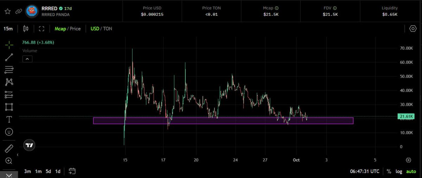This screenshot has width=422, height=178.
Task: Click the RRRED token name
Action: [x=49, y=8]
